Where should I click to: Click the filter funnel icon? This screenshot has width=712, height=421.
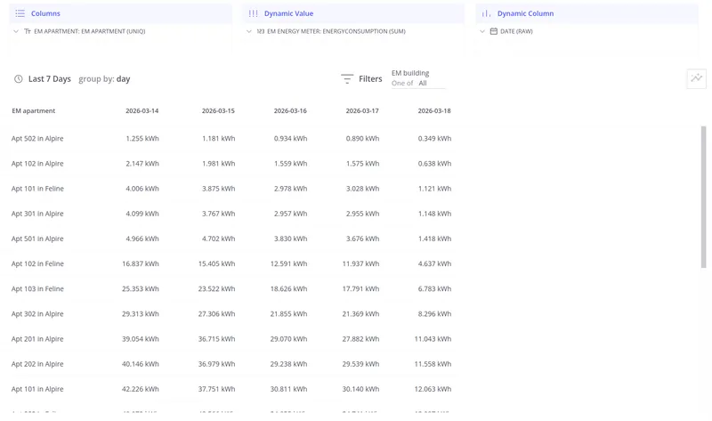[x=347, y=79]
